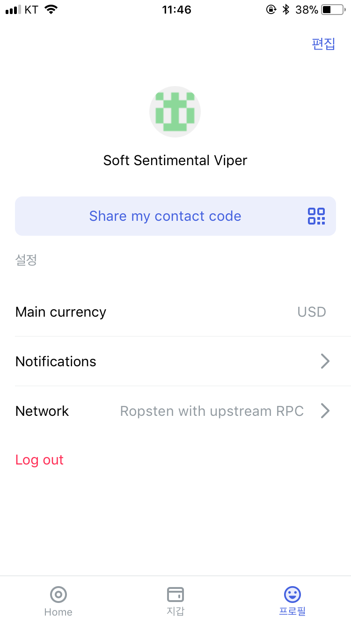The height and width of the screenshot is (624, 351).
Task: Switch to the 지갑 tab label
Action: tap(175, 611)
